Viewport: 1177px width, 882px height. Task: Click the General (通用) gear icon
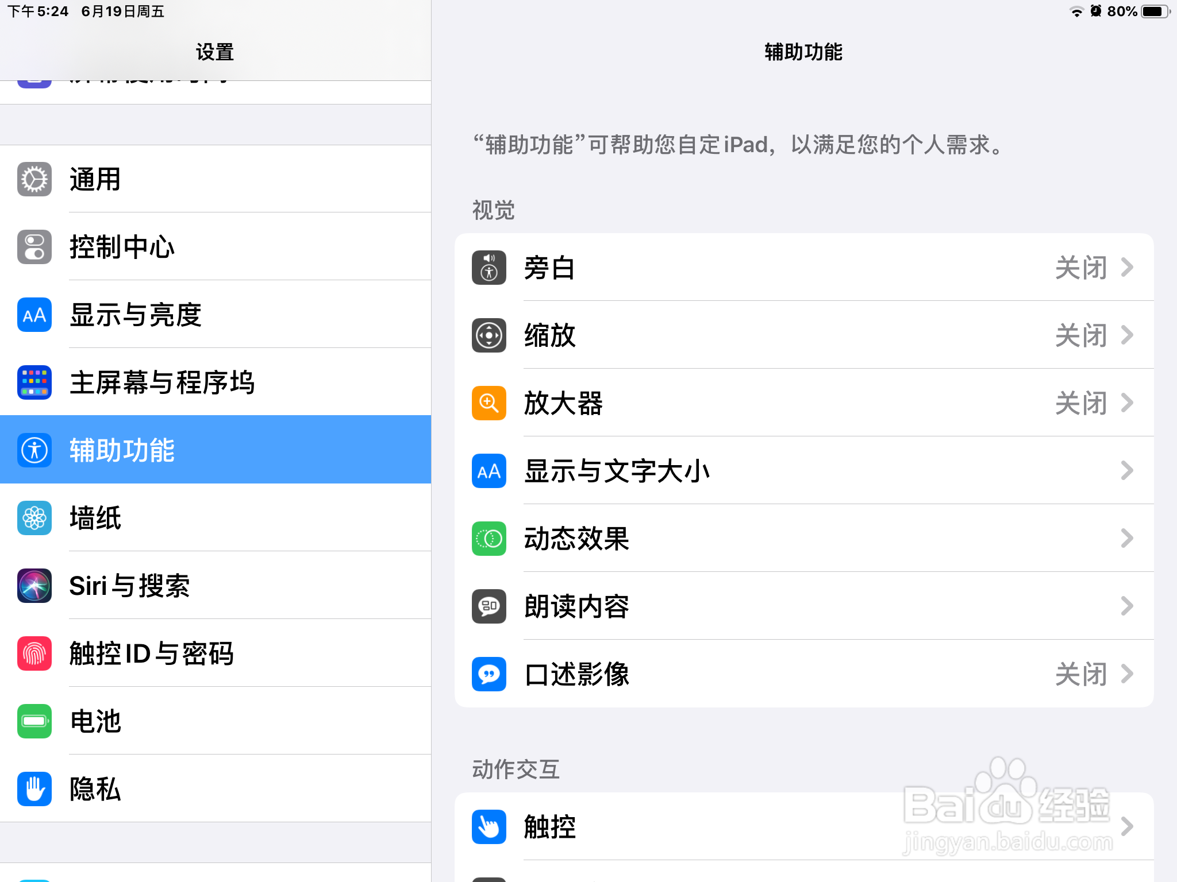[34, 179]
